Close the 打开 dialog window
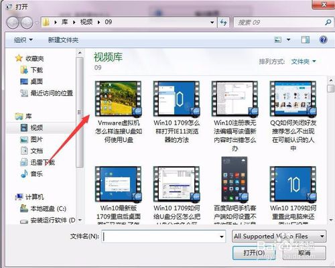The width and height of the screenshot is (335, 268). tap(324, 5)
